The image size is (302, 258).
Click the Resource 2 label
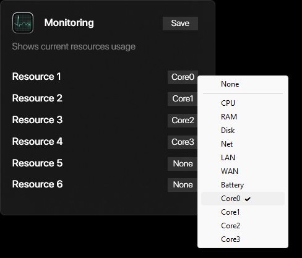pyautogui.click(x=37, y=98)
